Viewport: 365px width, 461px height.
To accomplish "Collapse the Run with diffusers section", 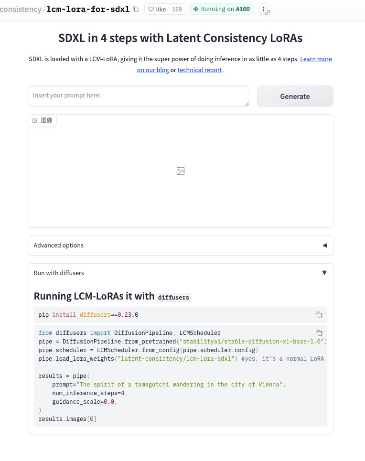I will coord(180,273).
